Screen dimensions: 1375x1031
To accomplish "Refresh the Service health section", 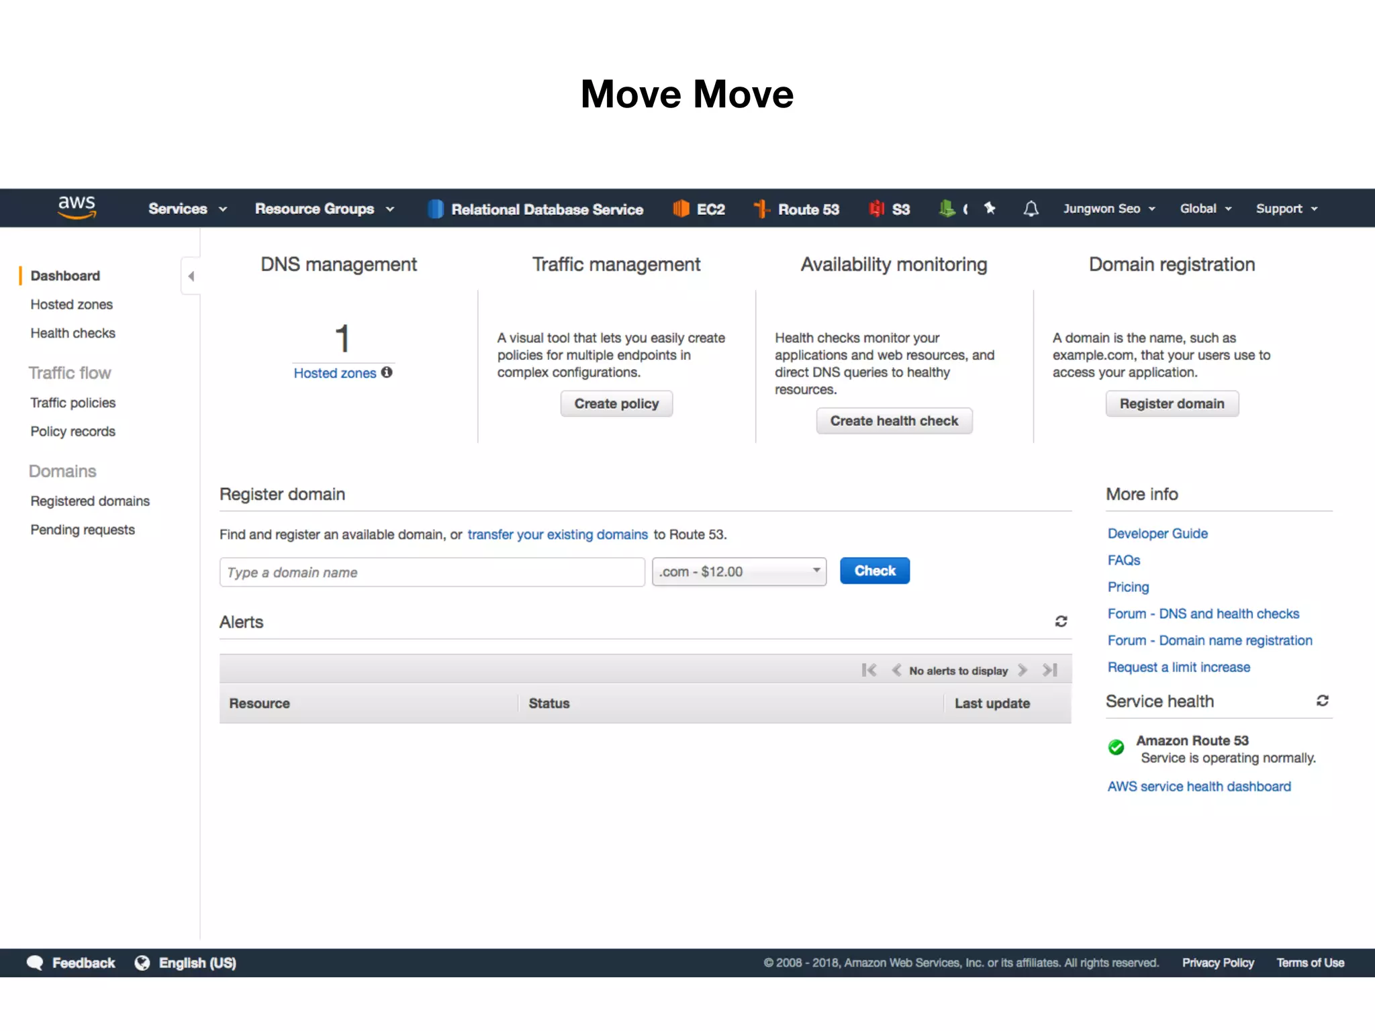I will click(x=1322, y=701).
